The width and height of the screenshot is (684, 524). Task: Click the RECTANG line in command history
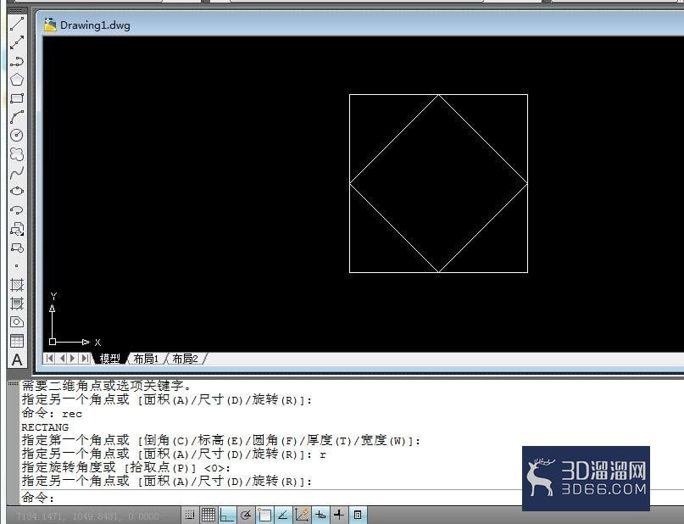click(x=45, y=427)
